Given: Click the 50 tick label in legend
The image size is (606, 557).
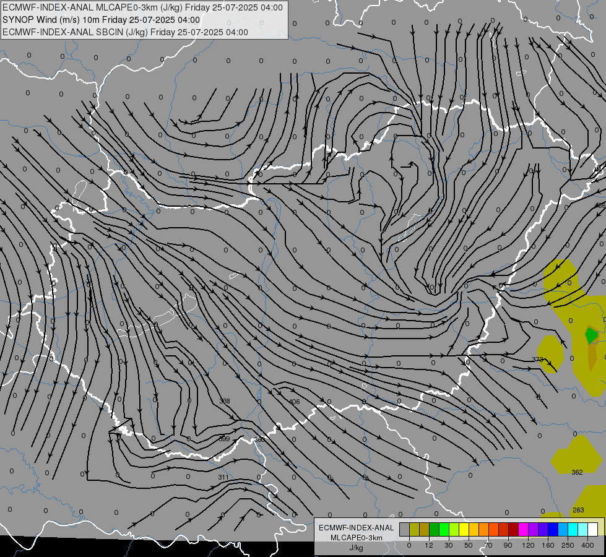Looking at the screenshot, I should [x=469, y=545].
